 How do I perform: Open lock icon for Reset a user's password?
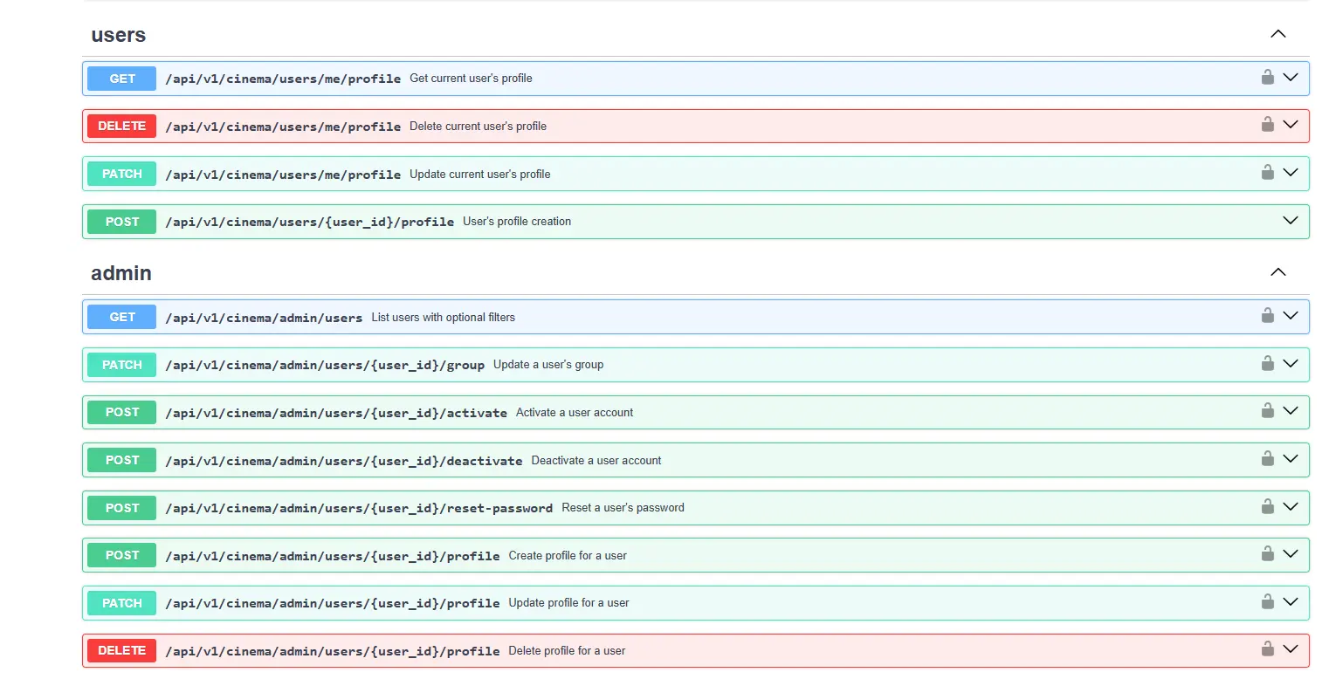tap(1267, 506)
